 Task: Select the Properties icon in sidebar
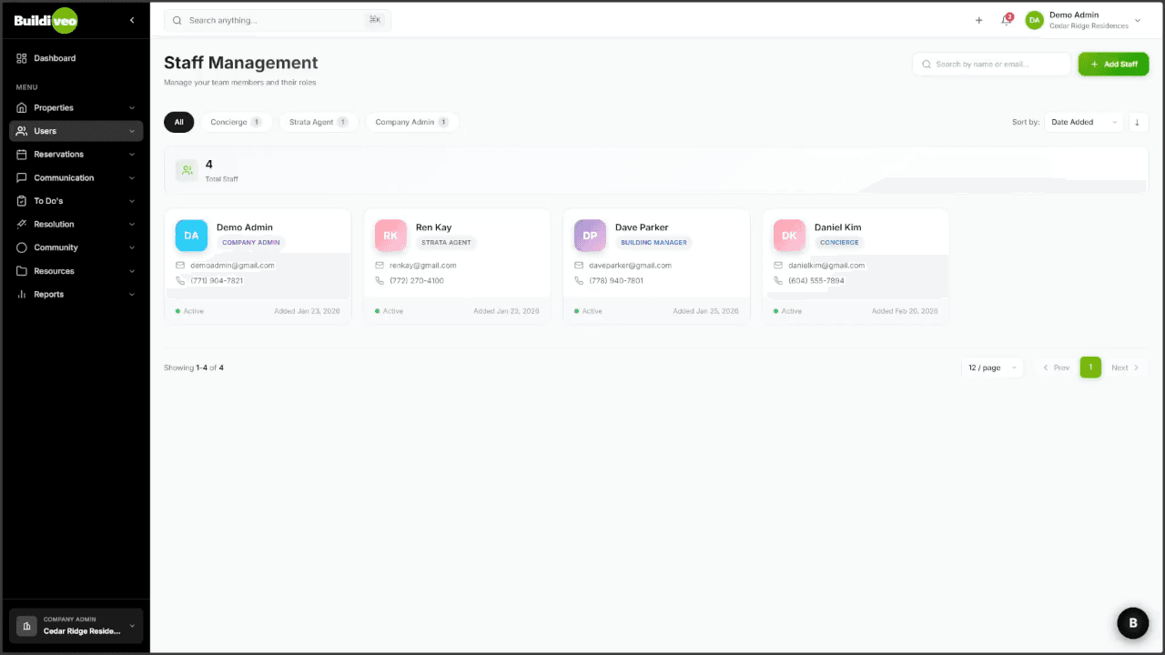point(21,107)
